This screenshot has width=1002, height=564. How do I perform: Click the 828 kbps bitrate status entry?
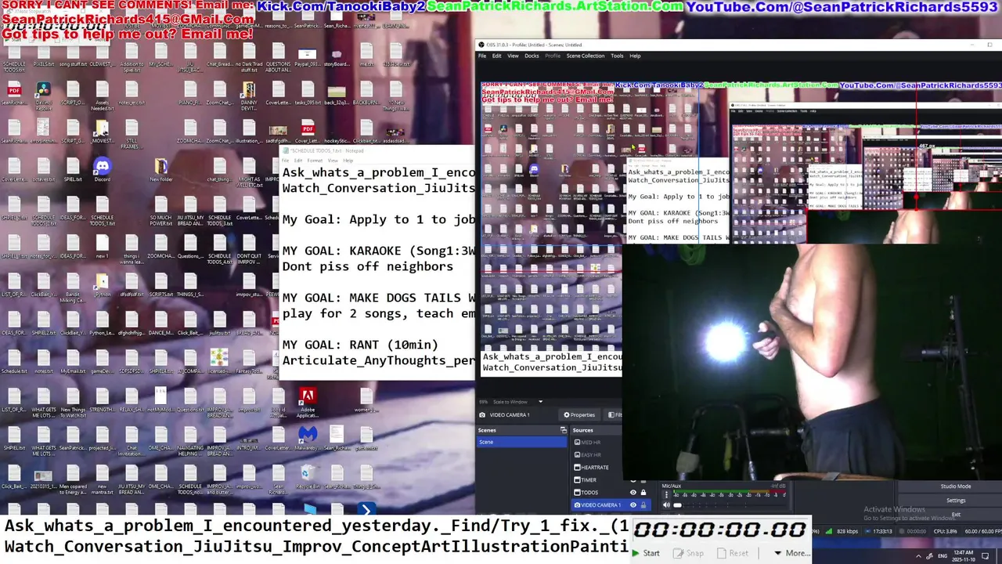pyautogui.click(x=846, y=531)
